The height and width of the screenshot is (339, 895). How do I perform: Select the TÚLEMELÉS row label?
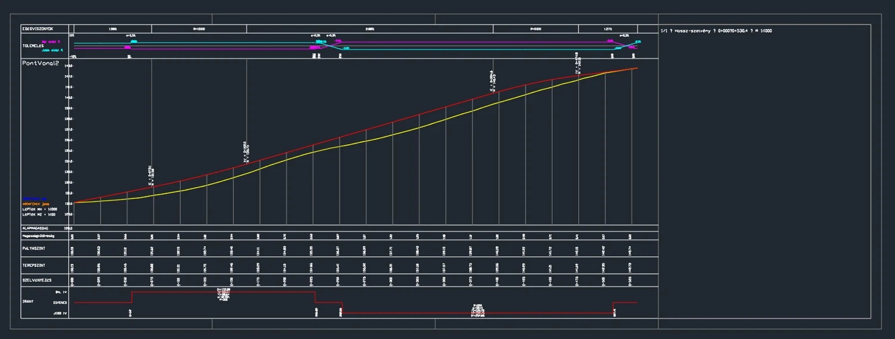33,46
